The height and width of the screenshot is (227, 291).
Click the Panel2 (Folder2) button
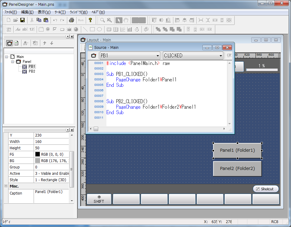coord(237,169)
